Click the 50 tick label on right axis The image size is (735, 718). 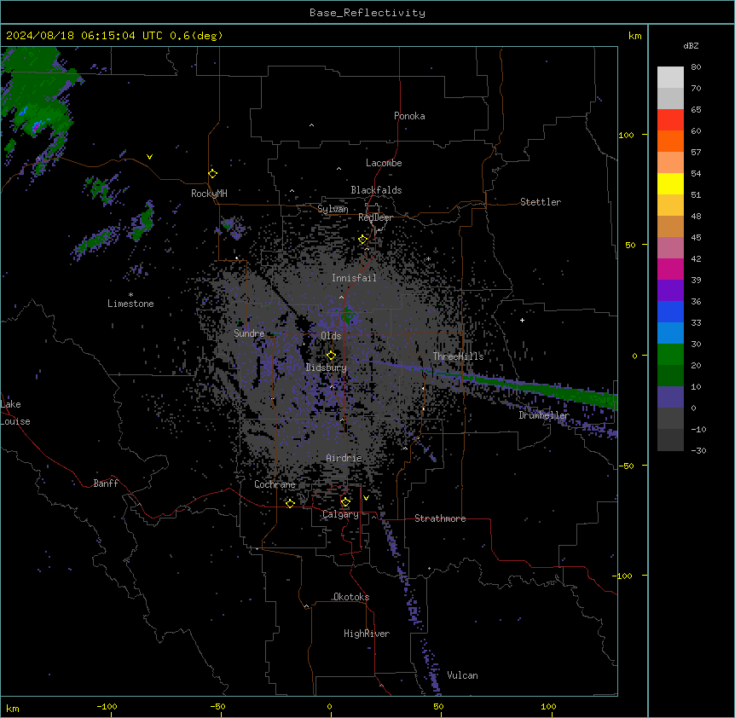click(630, 245)
